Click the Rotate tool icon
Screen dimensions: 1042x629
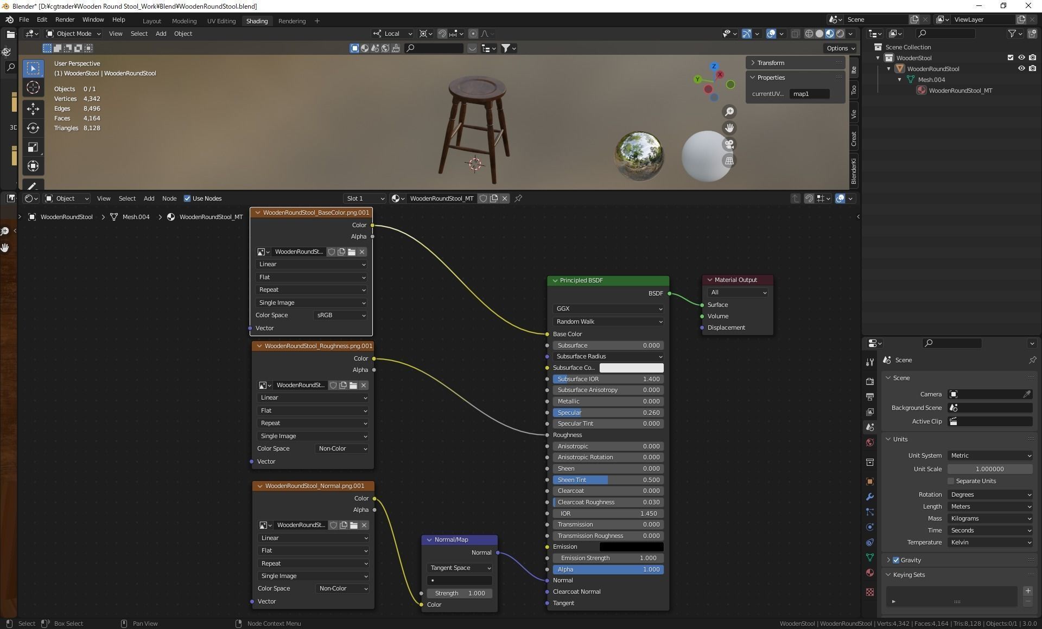33,128
